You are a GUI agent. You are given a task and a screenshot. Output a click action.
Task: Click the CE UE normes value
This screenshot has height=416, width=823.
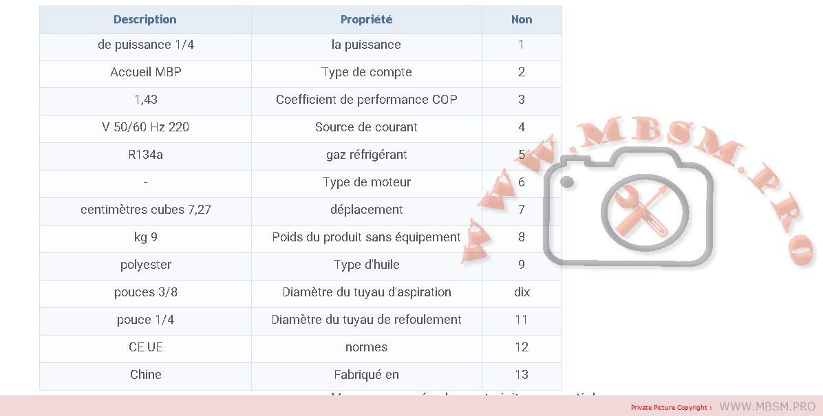click(145, 347)
